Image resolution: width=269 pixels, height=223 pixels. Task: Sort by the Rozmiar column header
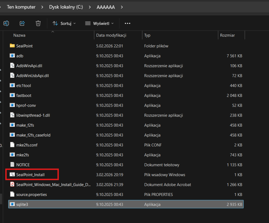pos(227,35)
